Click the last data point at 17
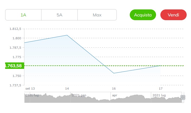Screen dimensions: 191x113 pyautogui.click(x=161, y=66)
